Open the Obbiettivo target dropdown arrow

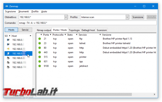tap(66, 17)
